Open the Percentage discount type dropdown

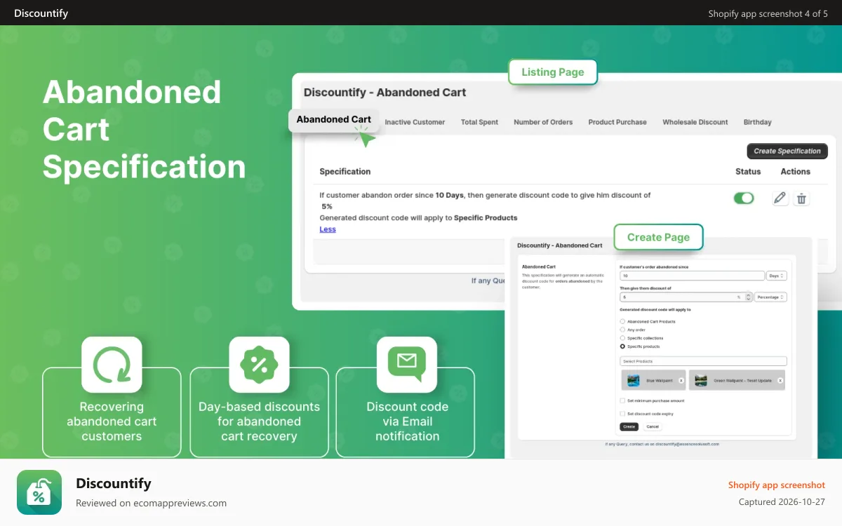[770, 297]
